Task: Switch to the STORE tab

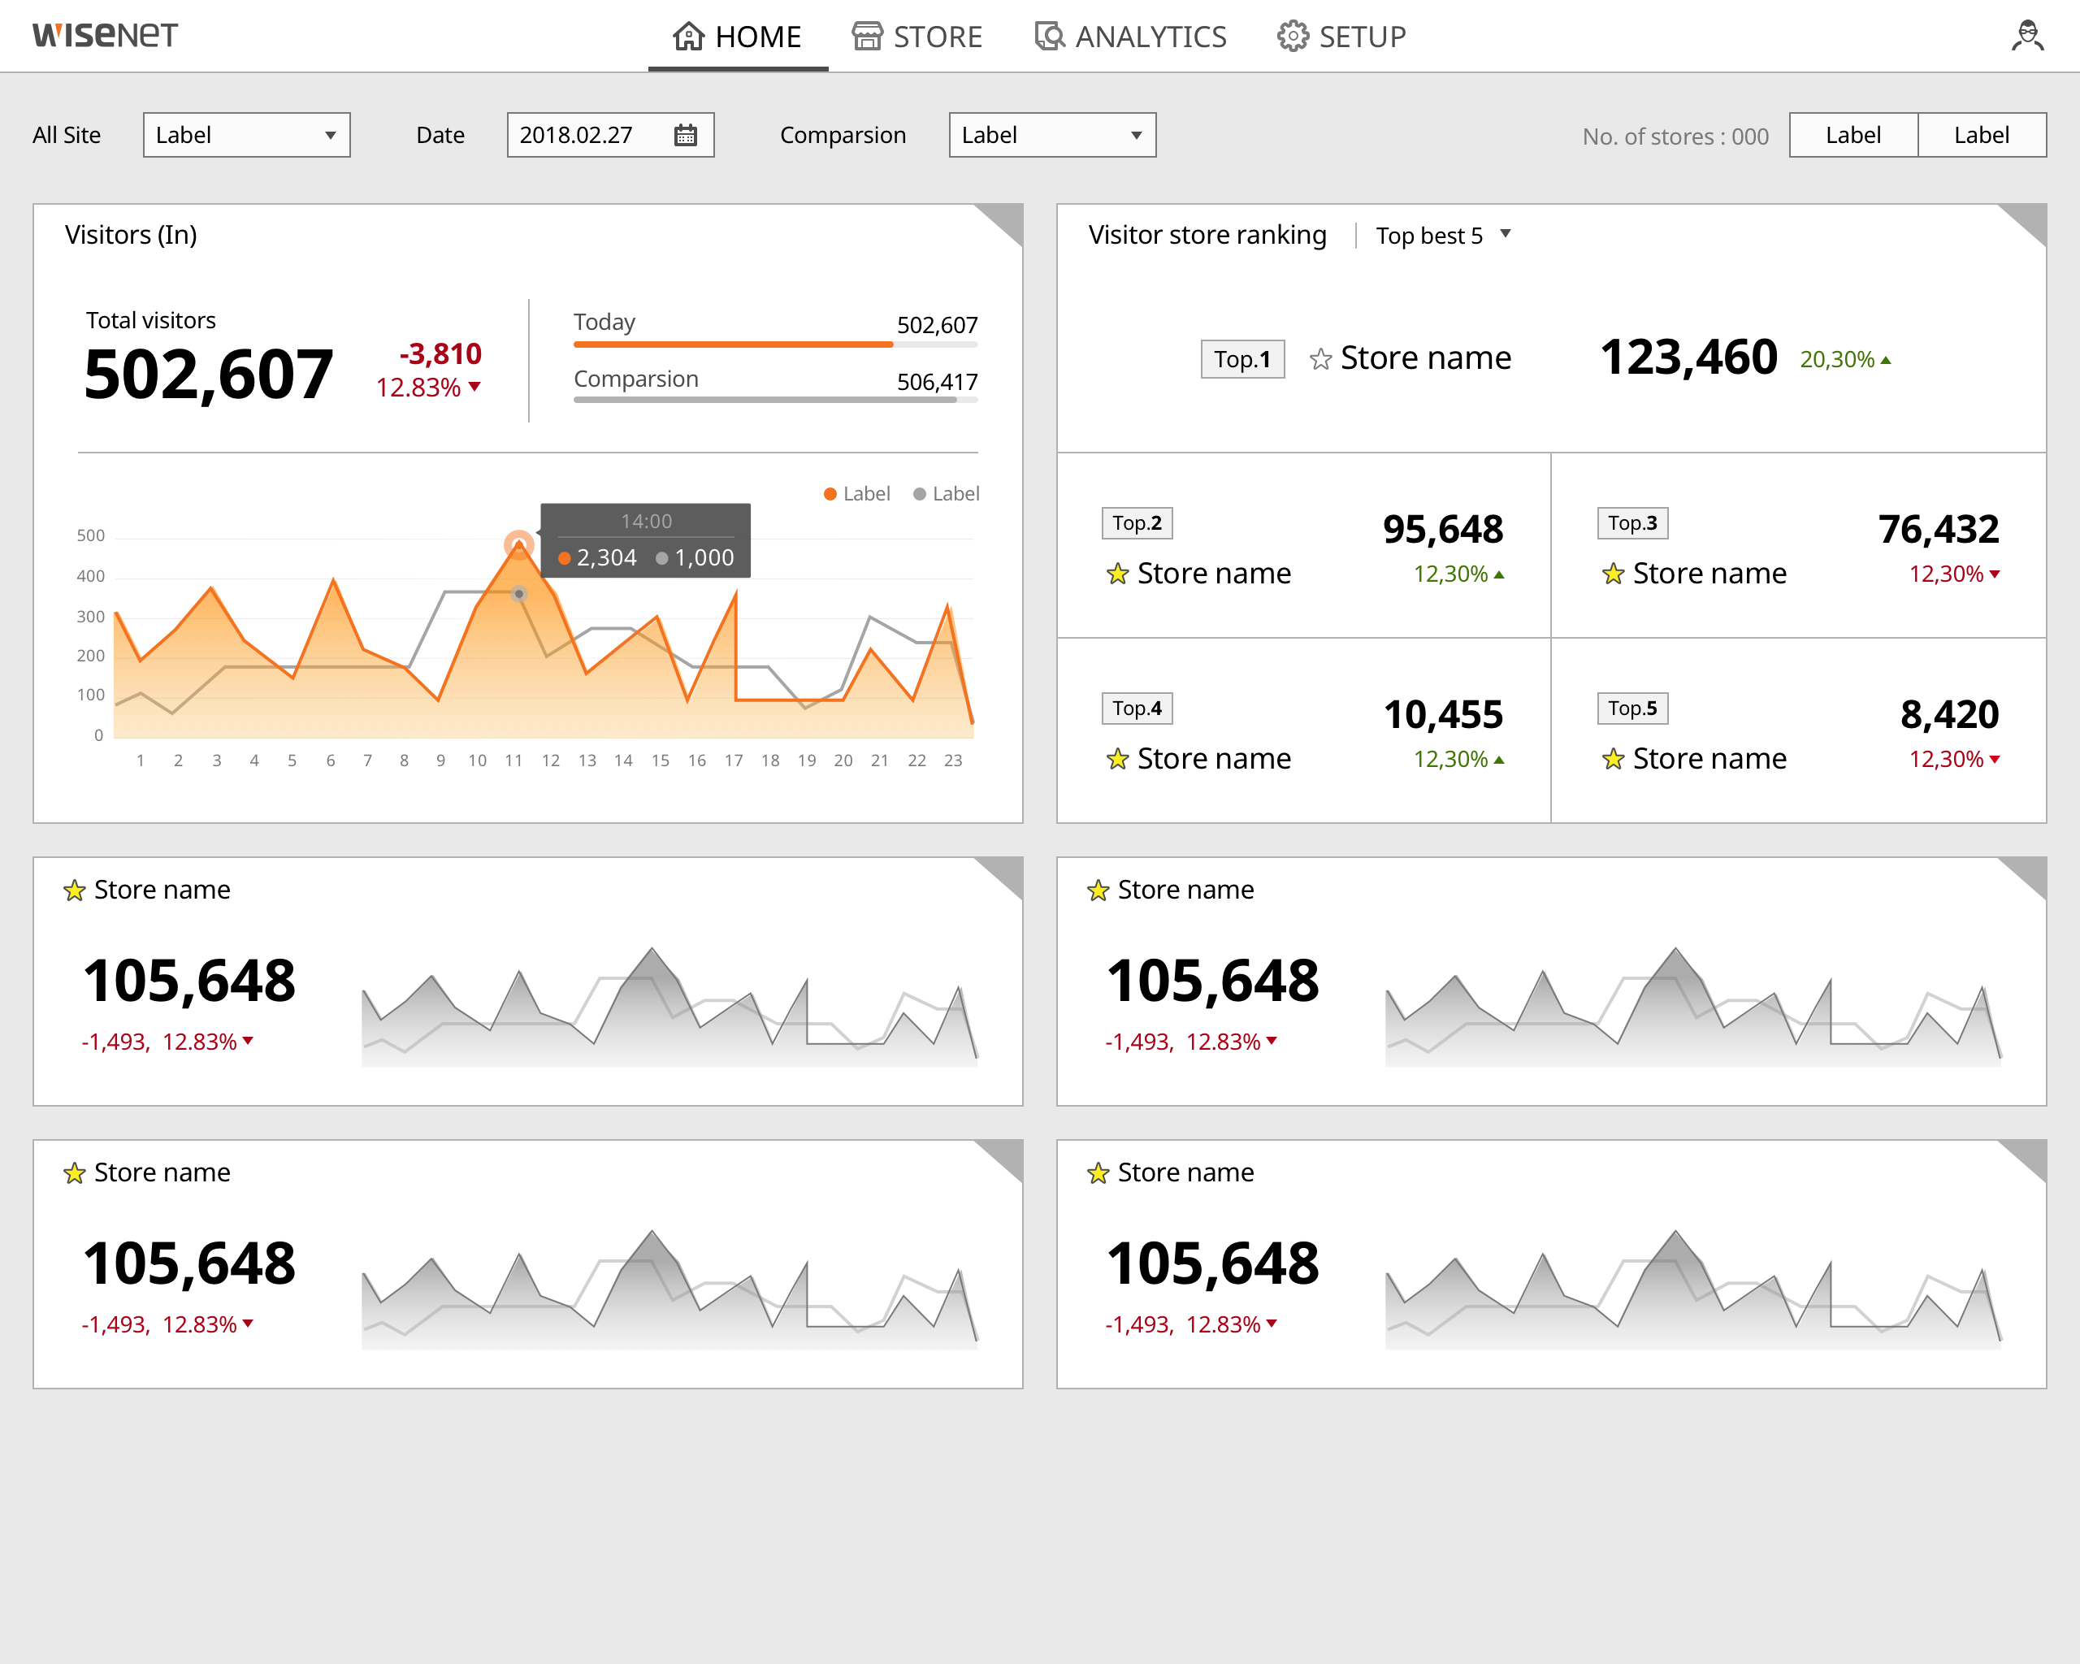Action: 938,36
